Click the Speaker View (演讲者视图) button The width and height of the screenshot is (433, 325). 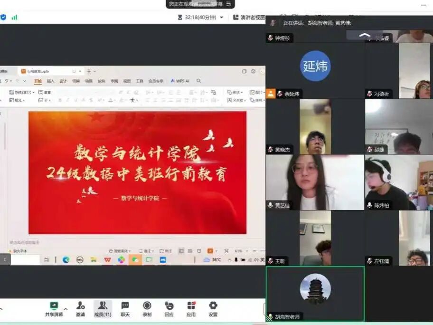[x=249, y=18]
